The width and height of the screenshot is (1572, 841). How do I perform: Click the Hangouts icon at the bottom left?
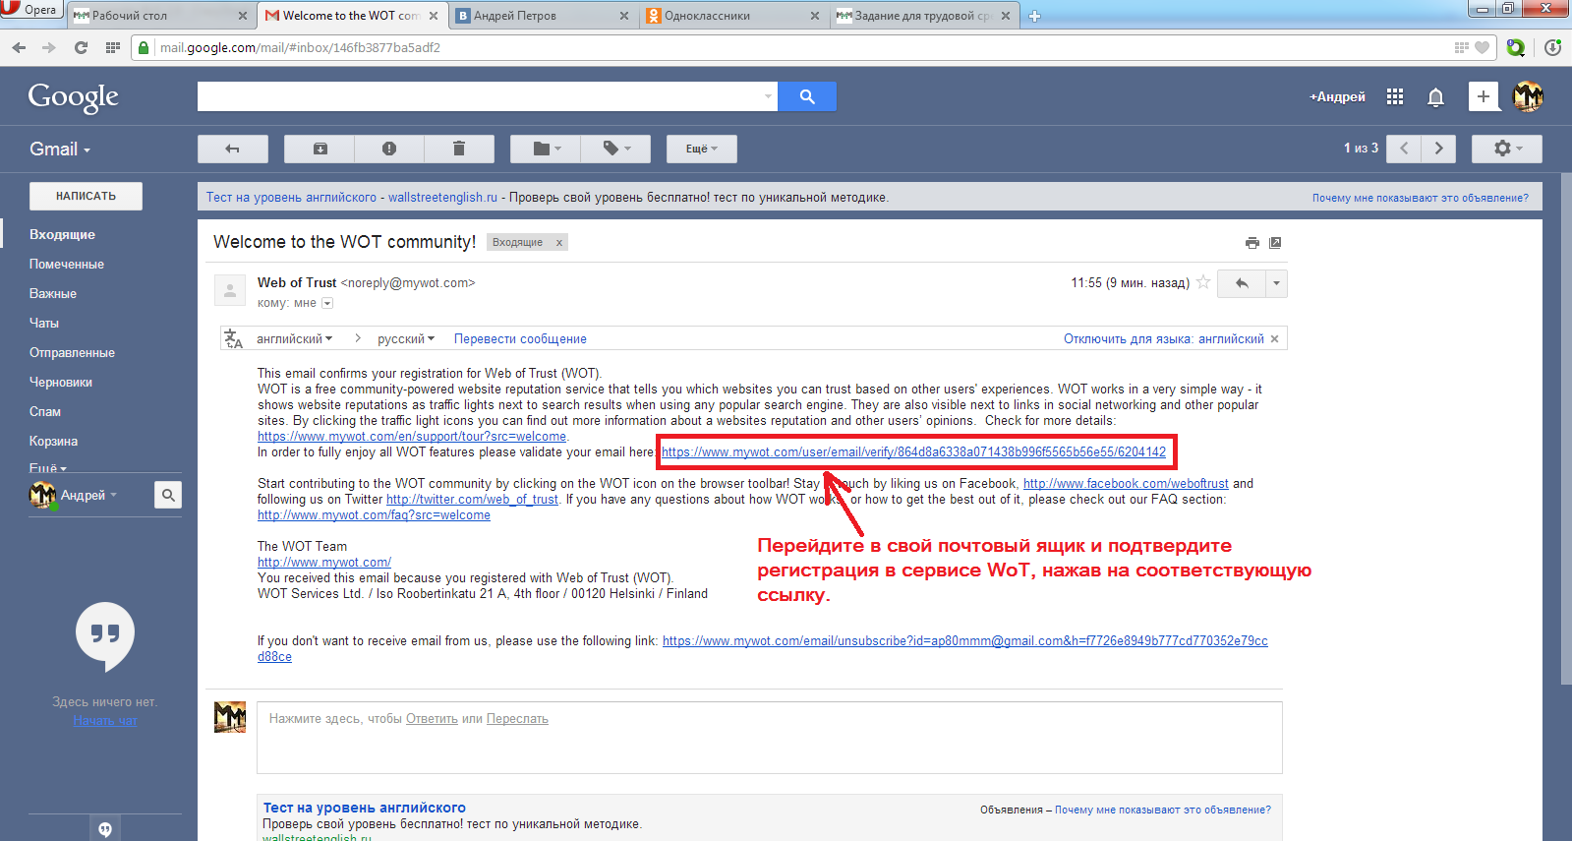[105, 829]
